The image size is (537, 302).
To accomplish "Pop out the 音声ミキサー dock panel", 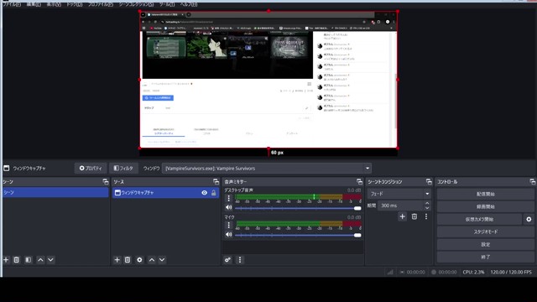I will (x=359, y=181).
